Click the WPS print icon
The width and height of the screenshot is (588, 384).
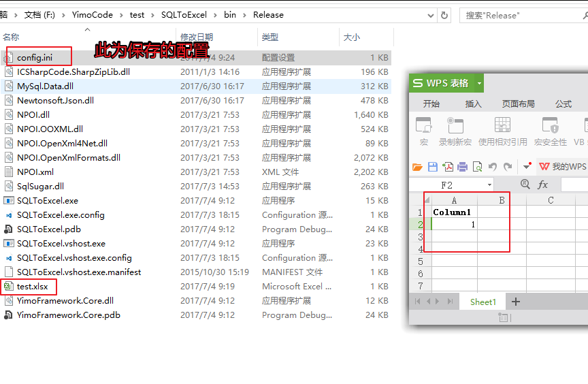pyautogui.click(x=462, y=167)
